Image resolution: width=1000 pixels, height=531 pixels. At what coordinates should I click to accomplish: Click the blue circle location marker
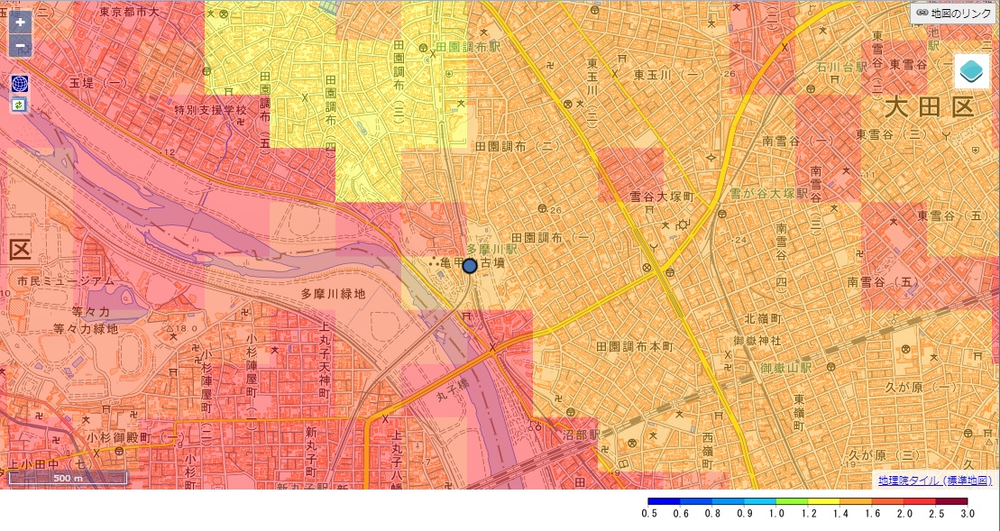point(469,265)
